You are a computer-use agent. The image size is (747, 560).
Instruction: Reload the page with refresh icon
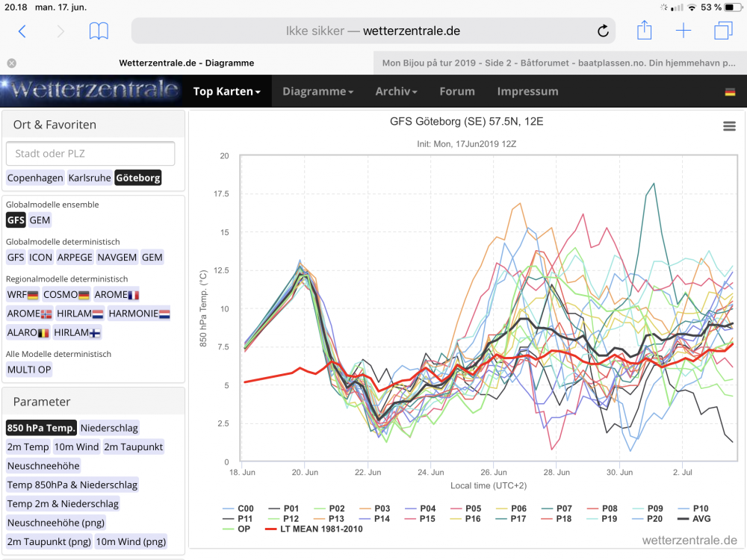click(603, 31)
